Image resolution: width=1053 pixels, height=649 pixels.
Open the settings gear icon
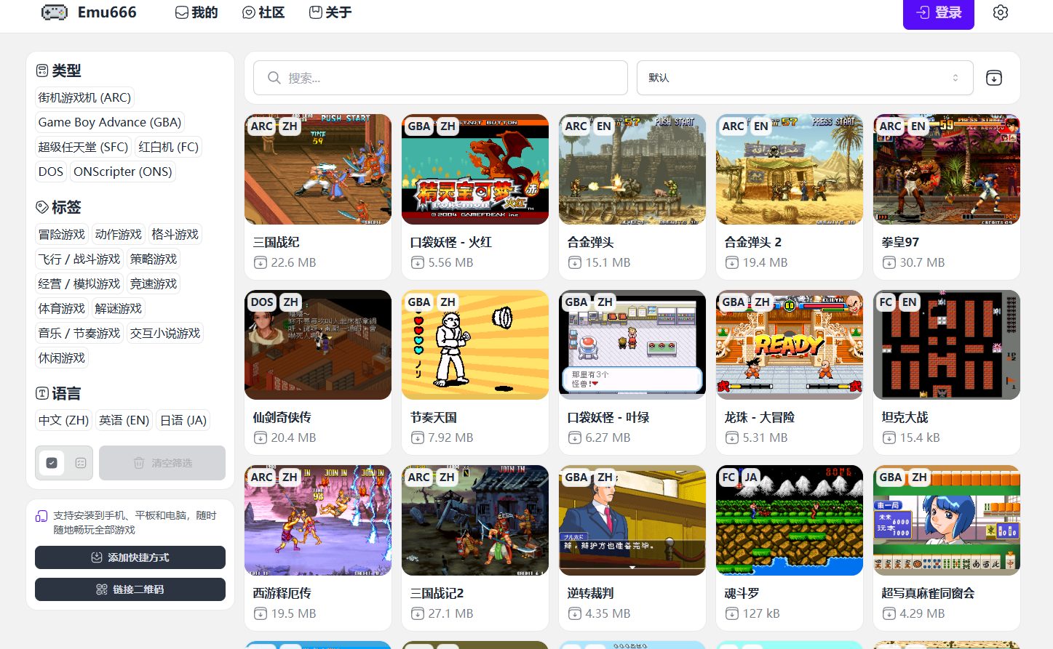point(1001,12)
